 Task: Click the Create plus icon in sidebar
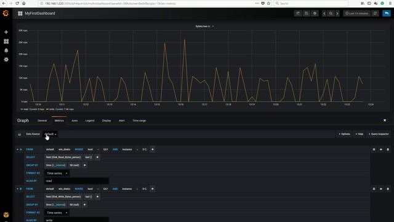6,32
